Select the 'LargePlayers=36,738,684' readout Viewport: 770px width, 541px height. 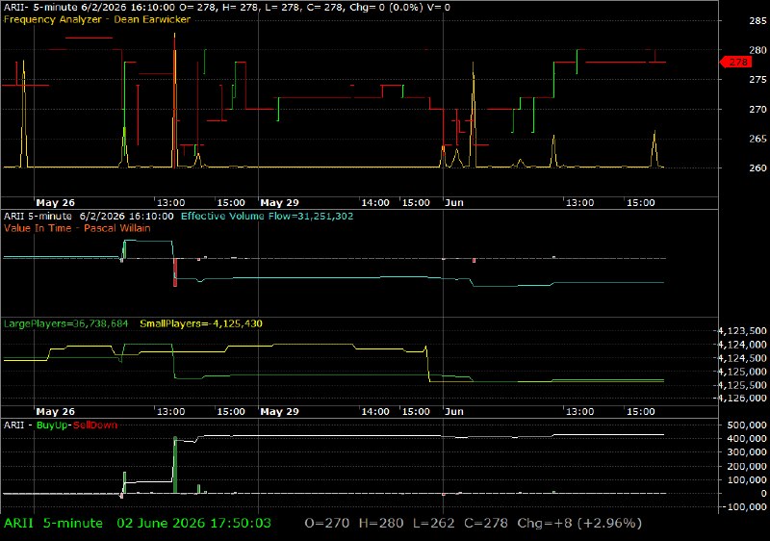pyautogui.click(x=65, y=323)
